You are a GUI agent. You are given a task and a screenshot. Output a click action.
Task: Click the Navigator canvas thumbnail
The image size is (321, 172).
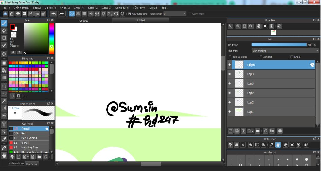[274, 32]
